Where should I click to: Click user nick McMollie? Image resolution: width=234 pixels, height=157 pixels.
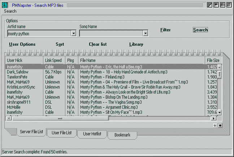pyautogui.click(x=14, y=107)
